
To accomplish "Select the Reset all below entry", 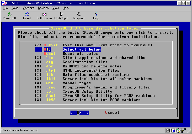I will (x=71, y=54).
